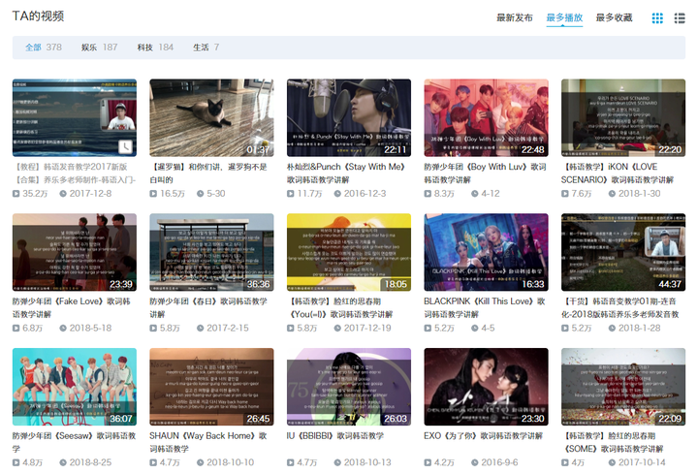Screen dimensions: 698x474
Task: Open 朴灿烈&Punch Stay With Me thumbnail
Action: [349, 117]
